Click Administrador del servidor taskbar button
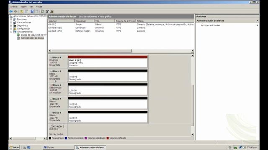The image size is (268, 150). coord(91,147)
